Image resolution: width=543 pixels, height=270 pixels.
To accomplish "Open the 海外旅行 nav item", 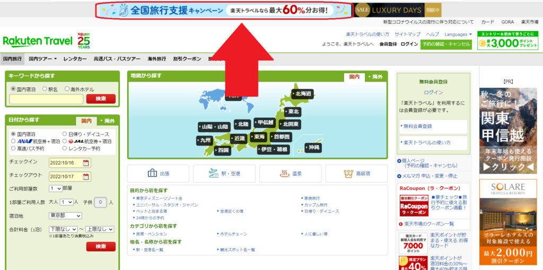I will click(157, 59).
